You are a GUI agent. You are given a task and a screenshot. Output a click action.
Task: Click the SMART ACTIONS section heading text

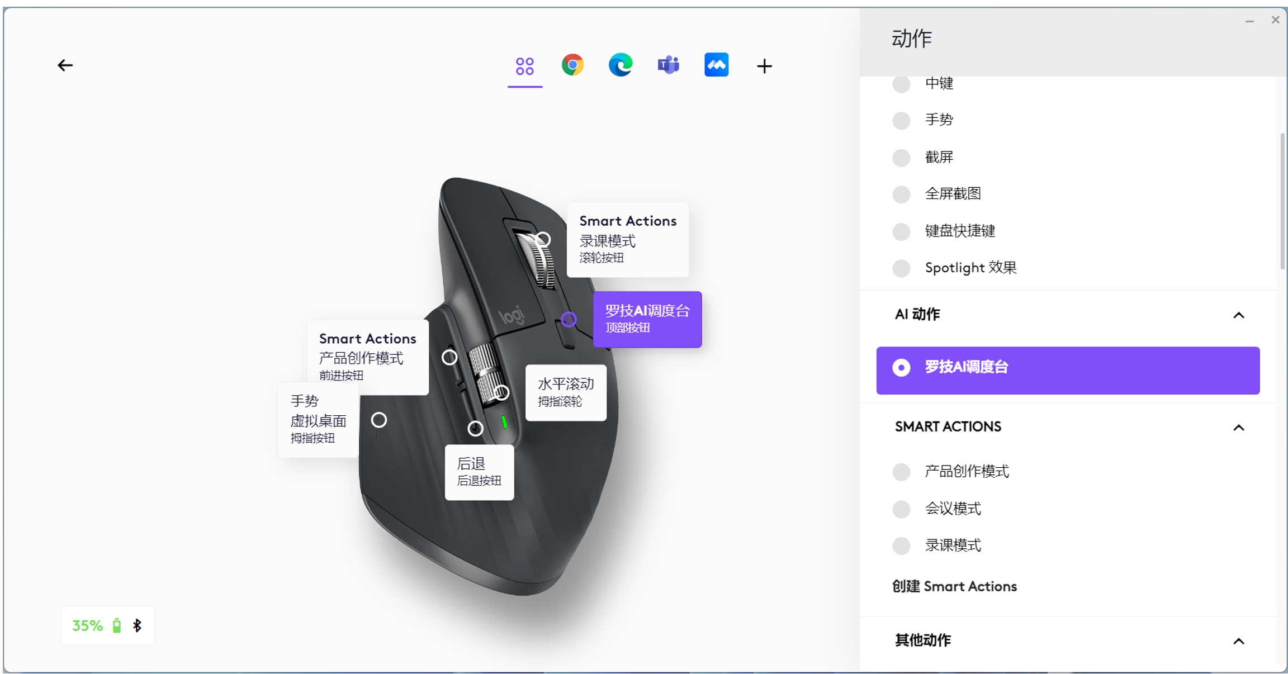[x=948, y=427]
